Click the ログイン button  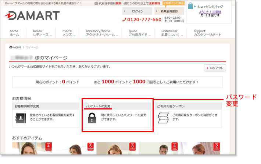point(137,11)
